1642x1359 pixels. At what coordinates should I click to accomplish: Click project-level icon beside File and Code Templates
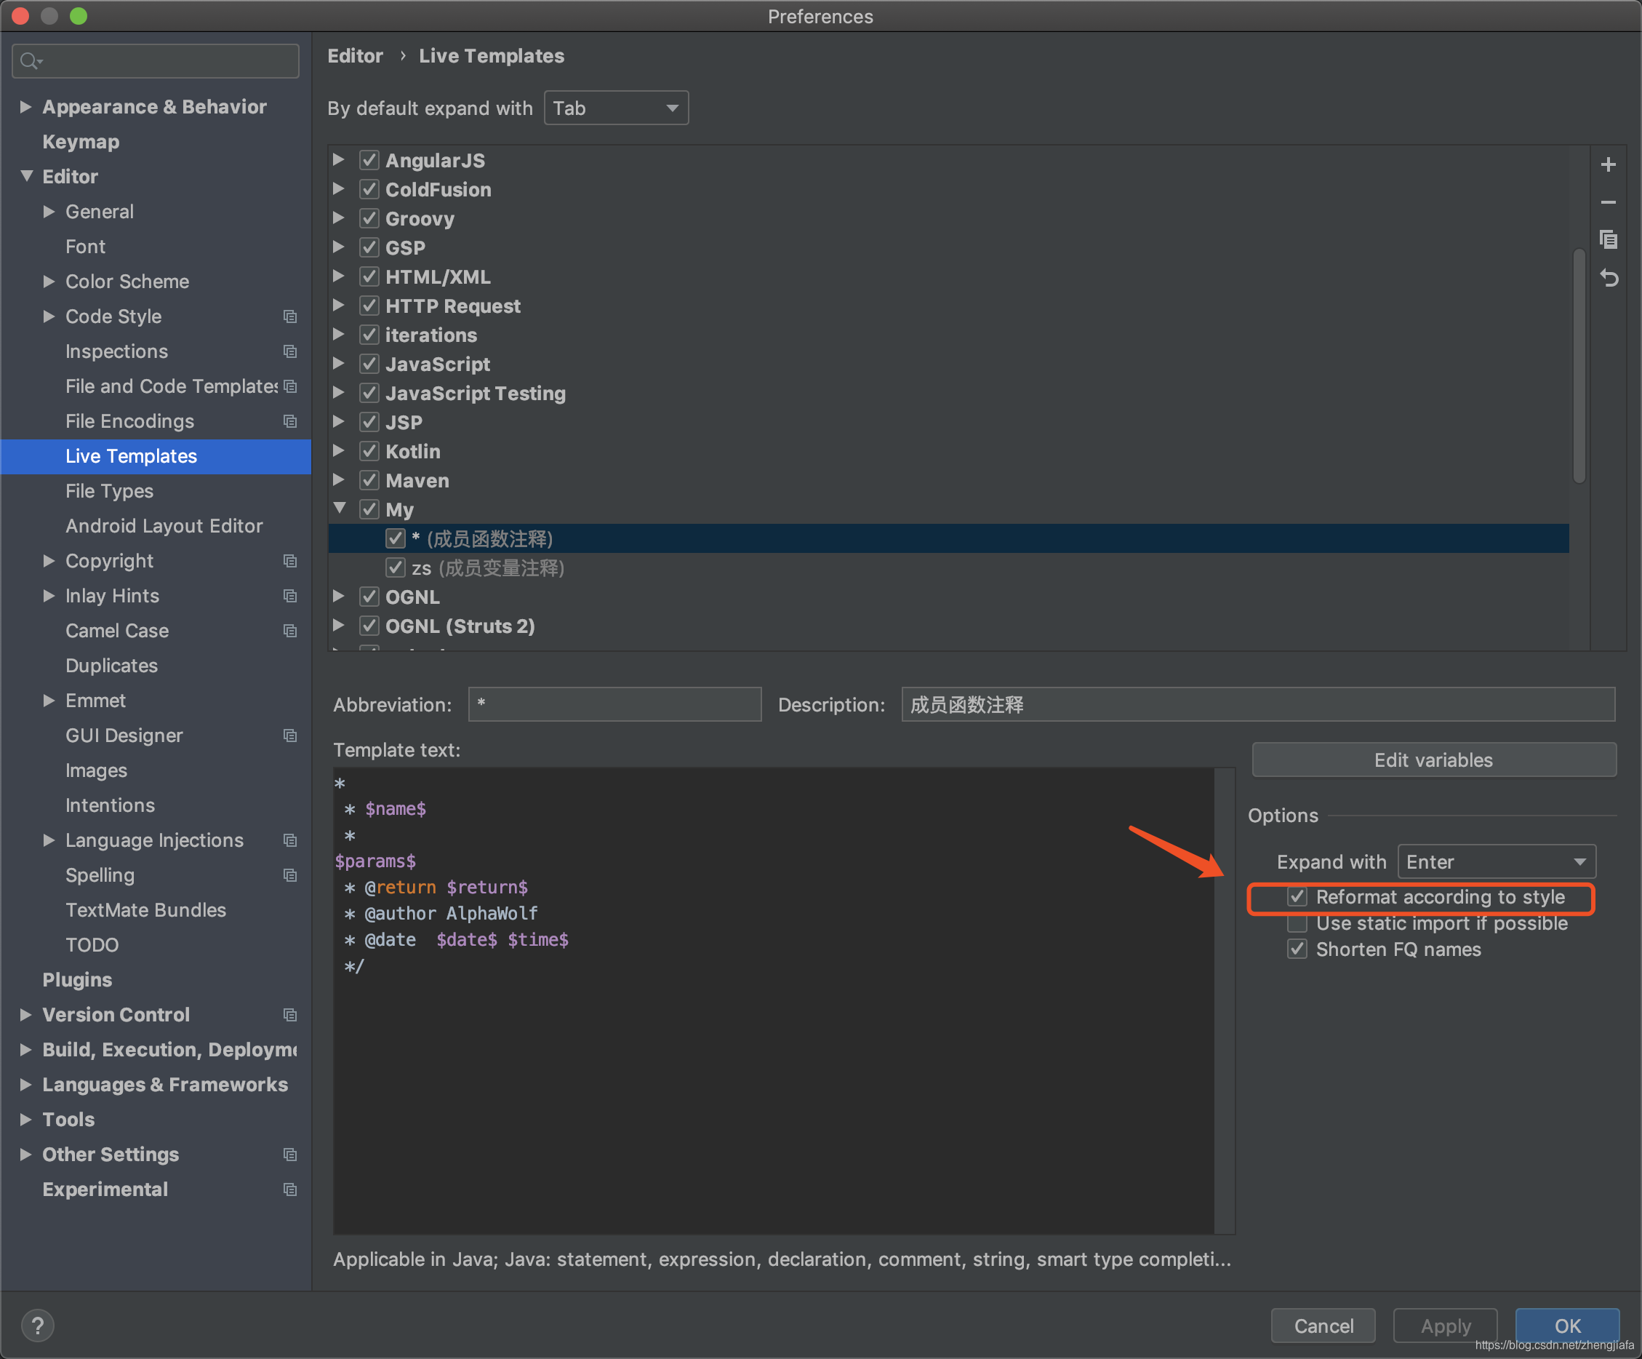290,386
